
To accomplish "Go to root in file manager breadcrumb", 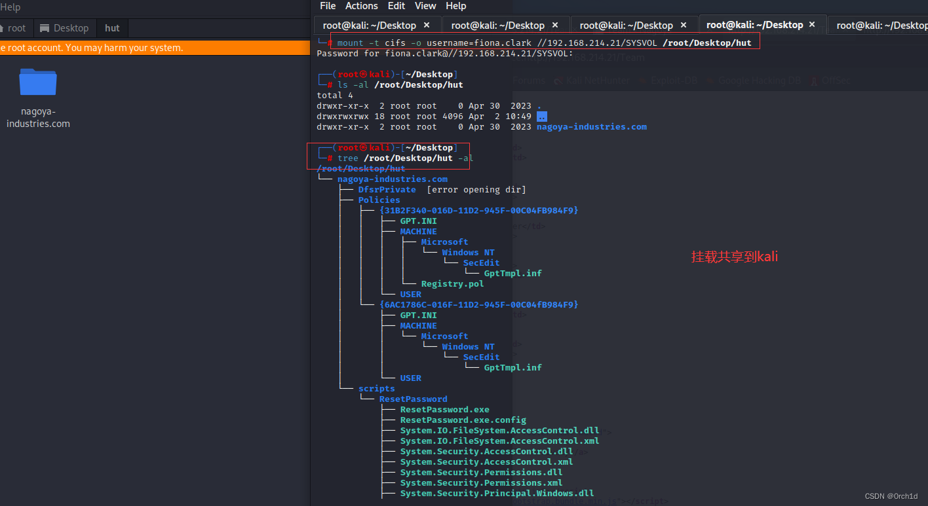I will coord(17,28).
